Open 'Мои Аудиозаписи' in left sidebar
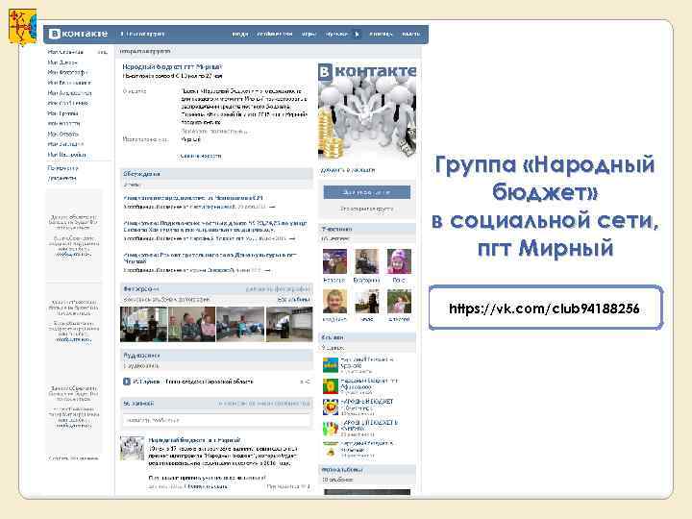Viewport: 692px width, 519px height. [69, 93]
